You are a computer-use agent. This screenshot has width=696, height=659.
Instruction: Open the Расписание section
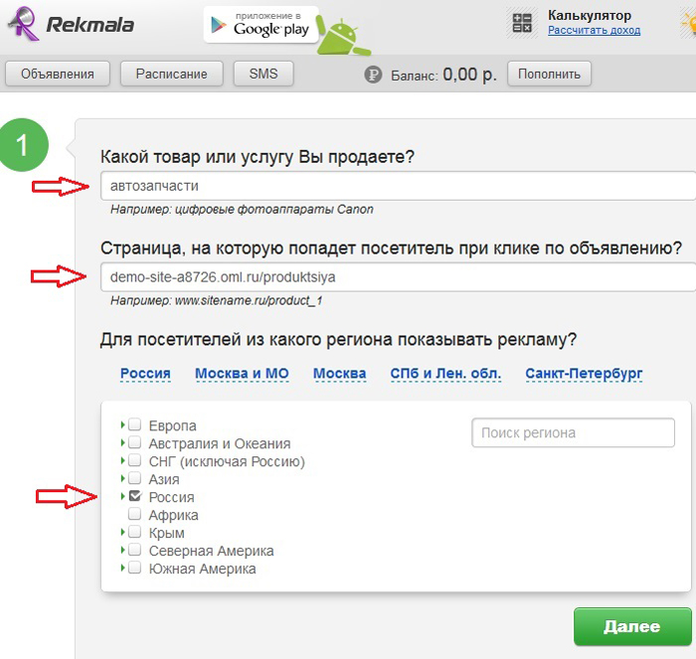[171, 74]
